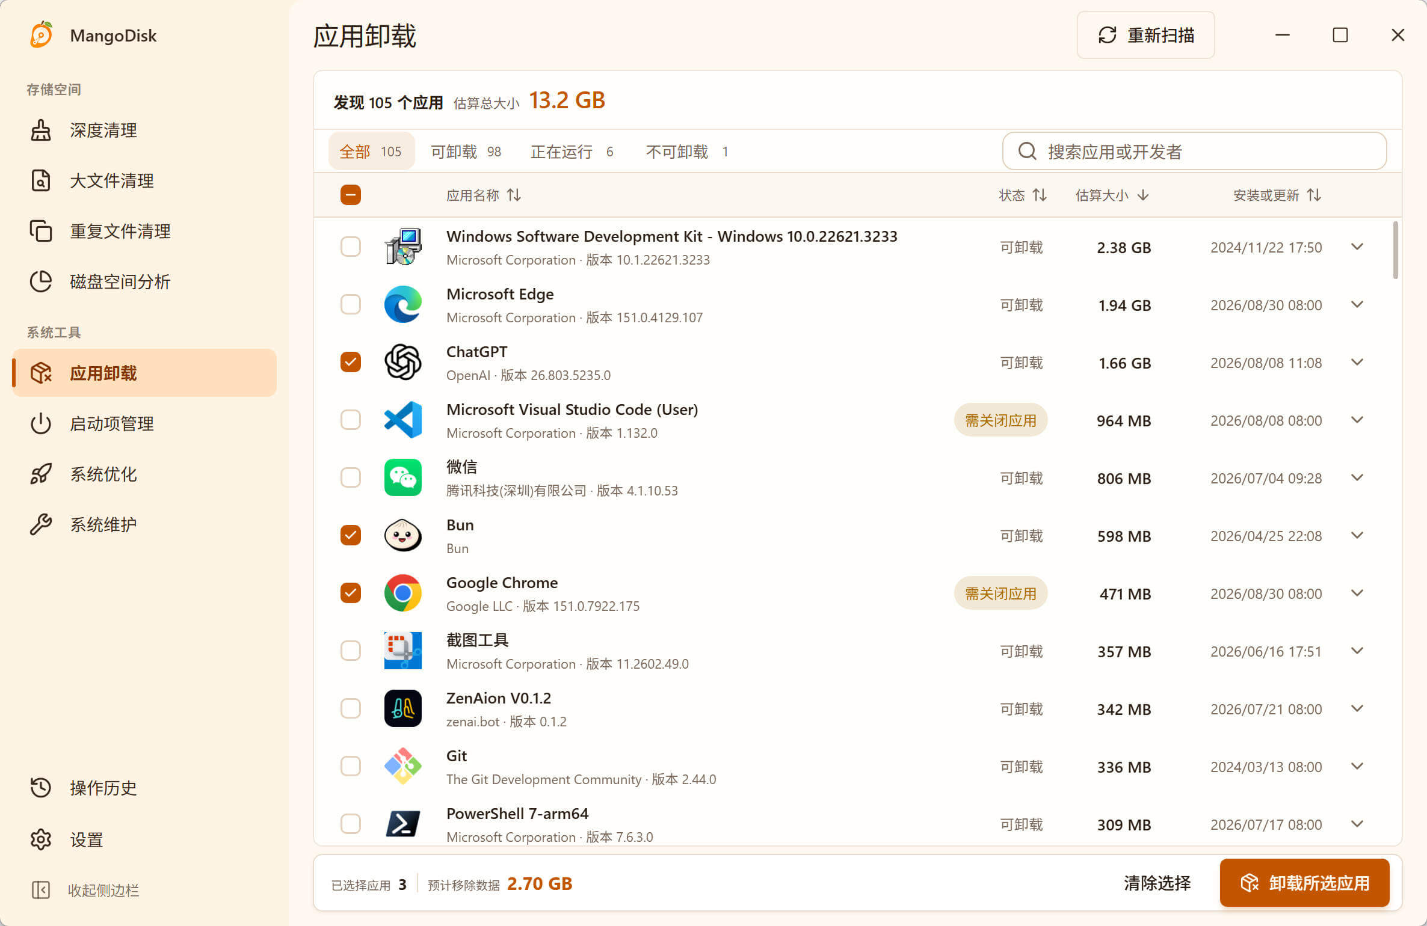Image resolution: width=1427 pixels, height=926 pixels.
Task: Click the PowerShell 7 app icon
Action: click(403, 824)
